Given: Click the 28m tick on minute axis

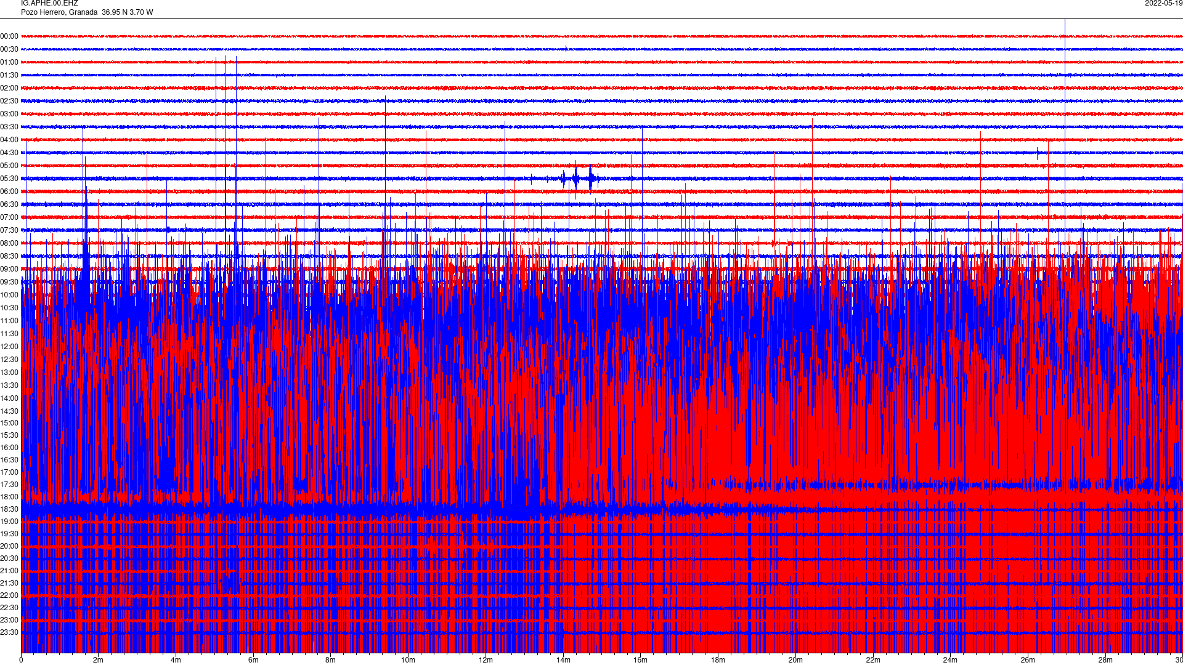Looking at the screenshot, I should (1105, 660).
